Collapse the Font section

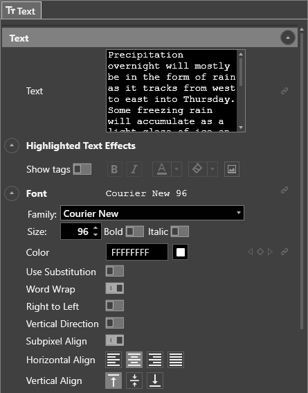[12, 193]
